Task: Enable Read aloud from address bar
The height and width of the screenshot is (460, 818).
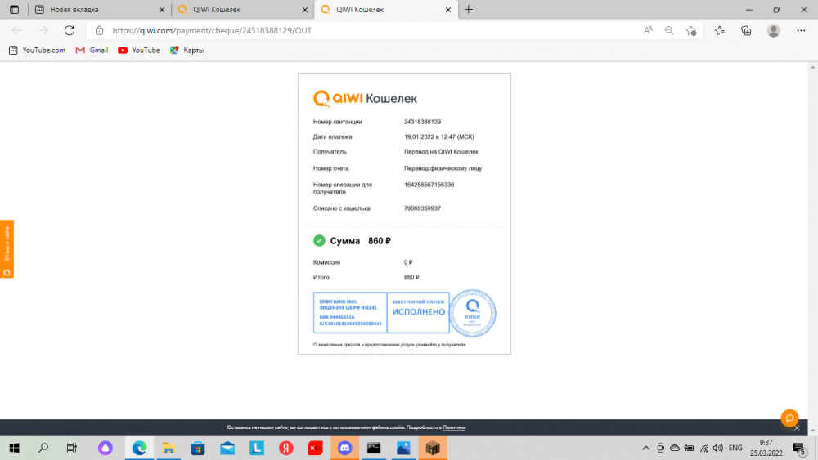Action: click(x=648, y=31)
